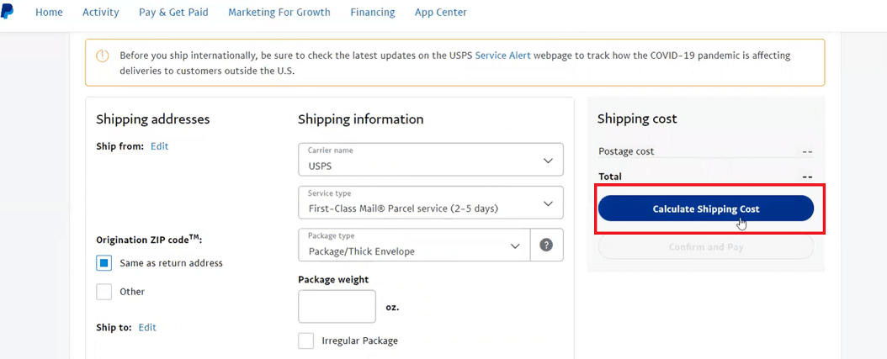The width and height of the screenshot is (887, 359).
Task: Click the PayPal logo icon
Action: (6, 11)
